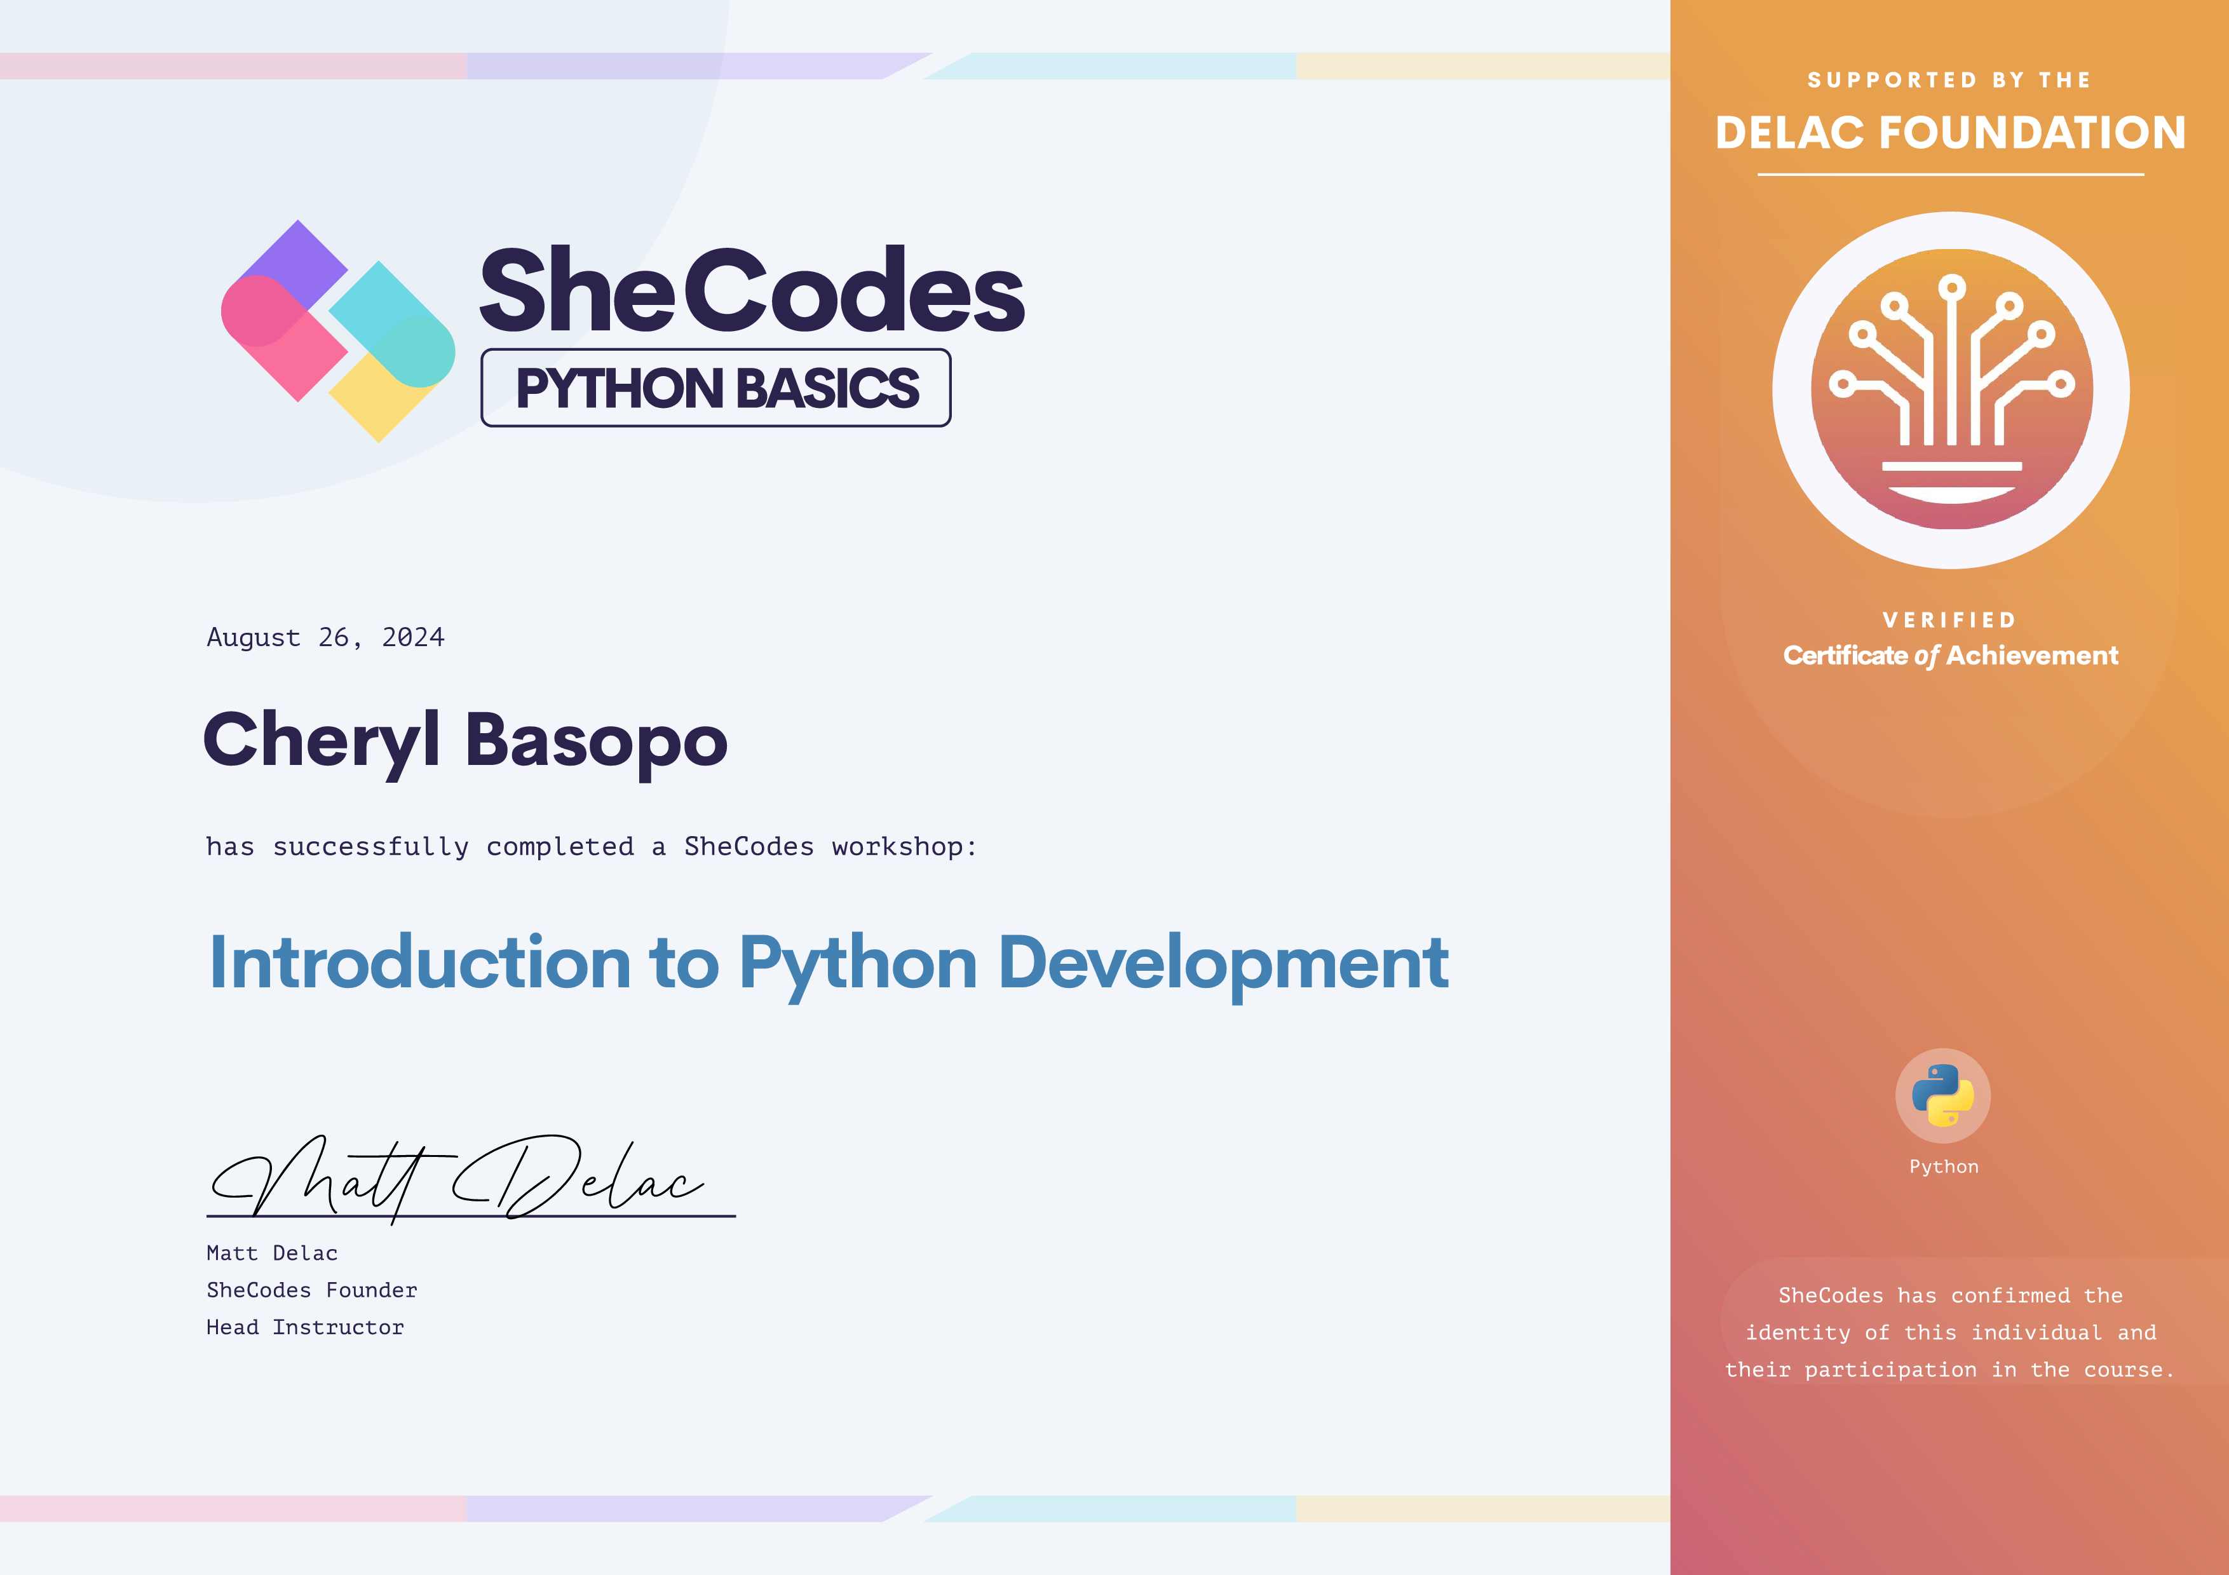Click the SheCodes wordmark text
Screen dimensions: 2229x1575
click(x=750, y=290)
